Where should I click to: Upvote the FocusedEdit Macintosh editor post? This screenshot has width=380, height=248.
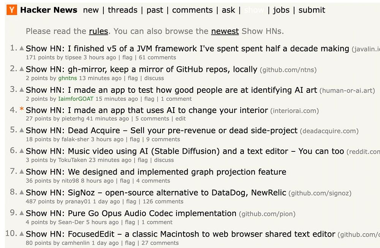pyautogui.click(x=22, y=234)
